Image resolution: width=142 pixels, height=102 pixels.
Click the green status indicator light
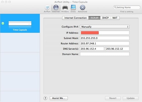[3, 23]
